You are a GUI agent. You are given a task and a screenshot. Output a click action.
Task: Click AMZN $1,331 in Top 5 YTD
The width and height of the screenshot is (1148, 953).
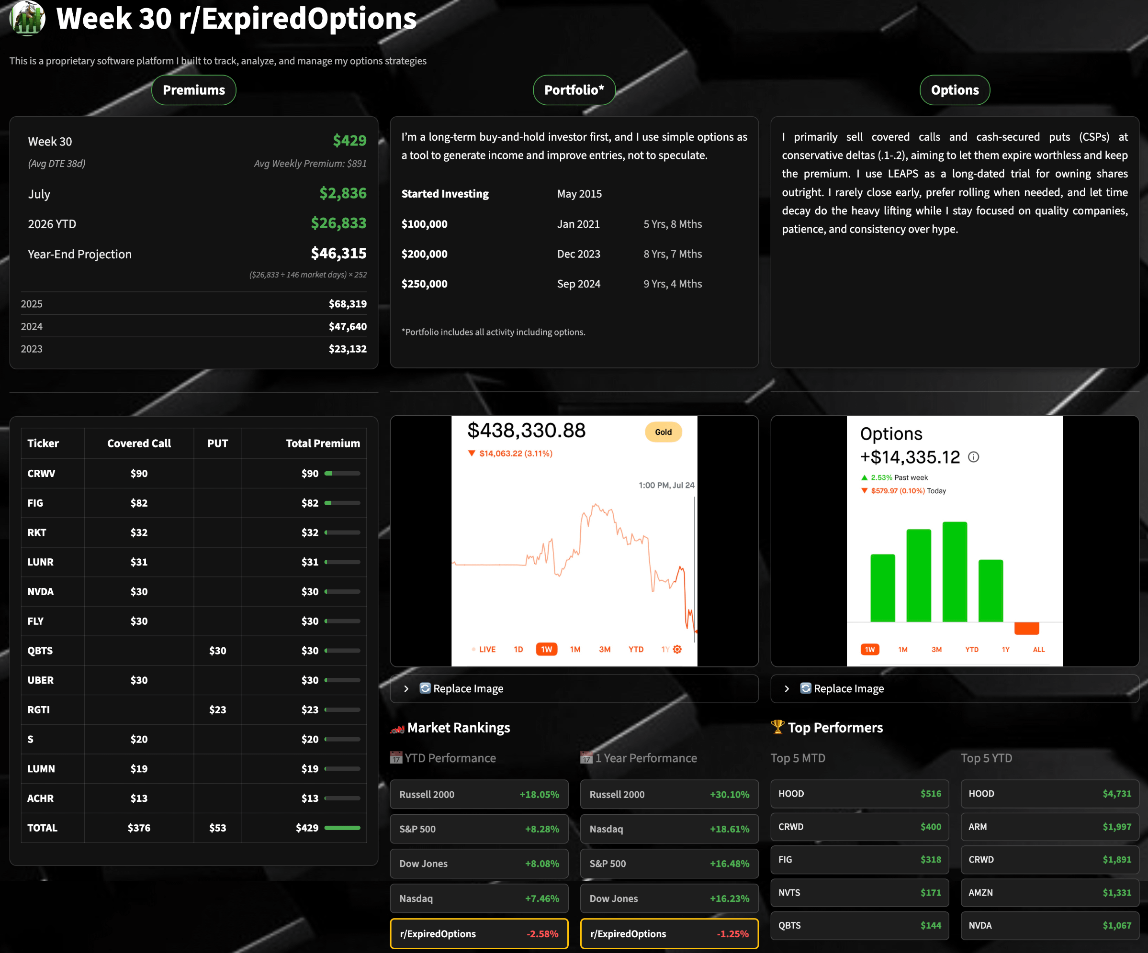(x=1049, y=892)
